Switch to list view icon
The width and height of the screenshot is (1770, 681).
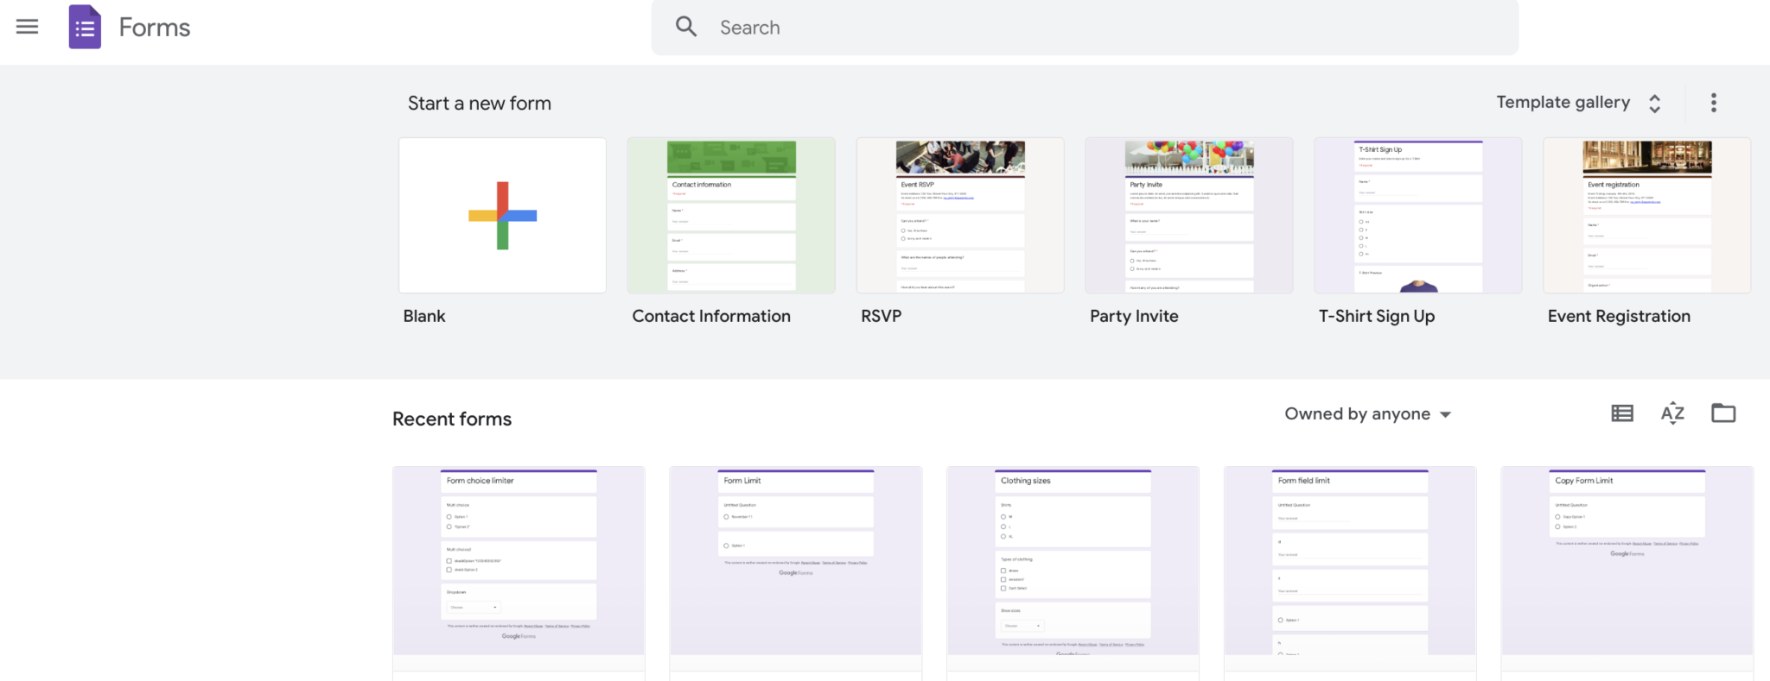click(x=1622, y=413)
